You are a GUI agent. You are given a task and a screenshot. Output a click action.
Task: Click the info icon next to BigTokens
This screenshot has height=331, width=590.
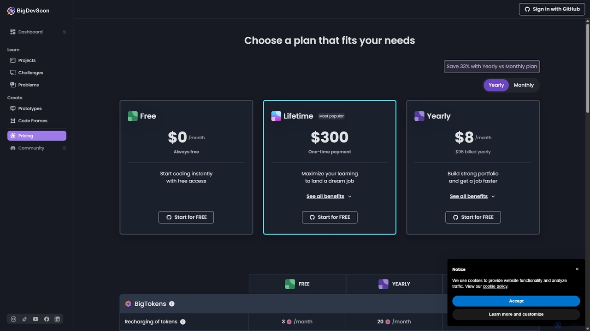tap(172, 304)
